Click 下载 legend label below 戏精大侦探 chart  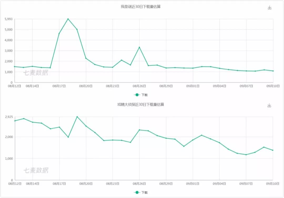[145, 192]
